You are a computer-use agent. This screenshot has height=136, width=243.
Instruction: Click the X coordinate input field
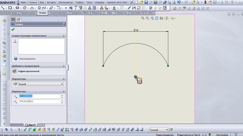click(x=39, y=96)
